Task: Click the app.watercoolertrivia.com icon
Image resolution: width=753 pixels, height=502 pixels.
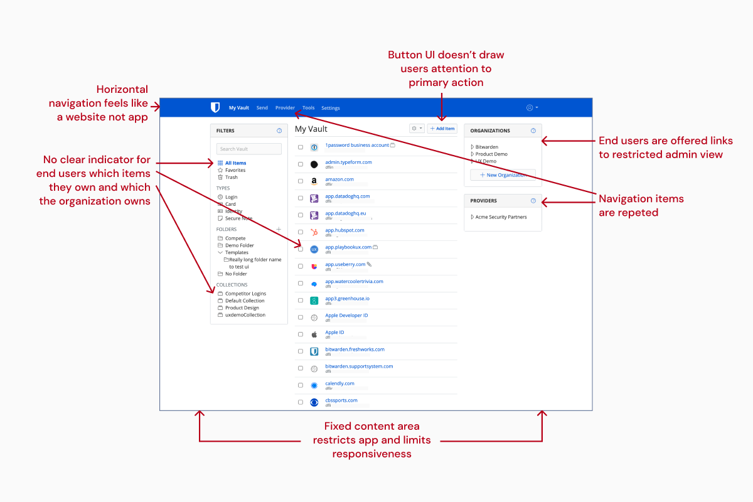Action: coord(314,284)
